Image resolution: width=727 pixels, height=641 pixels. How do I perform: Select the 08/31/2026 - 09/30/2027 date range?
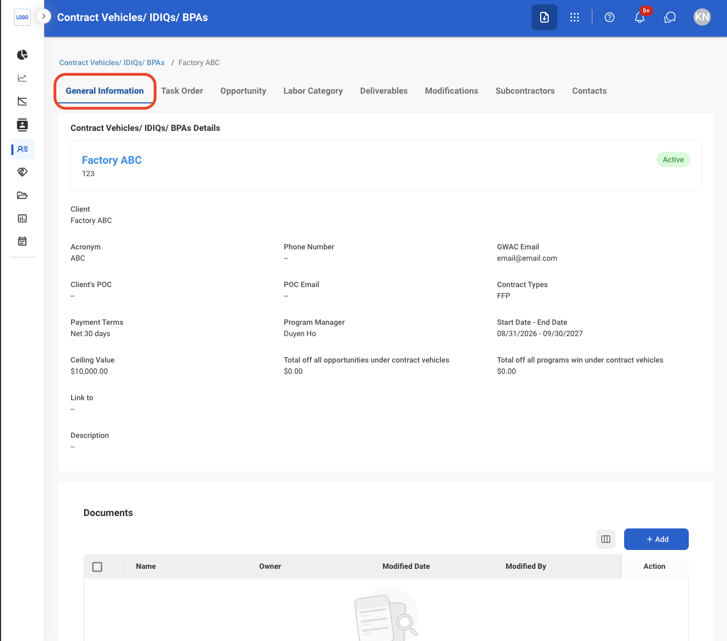540,333
